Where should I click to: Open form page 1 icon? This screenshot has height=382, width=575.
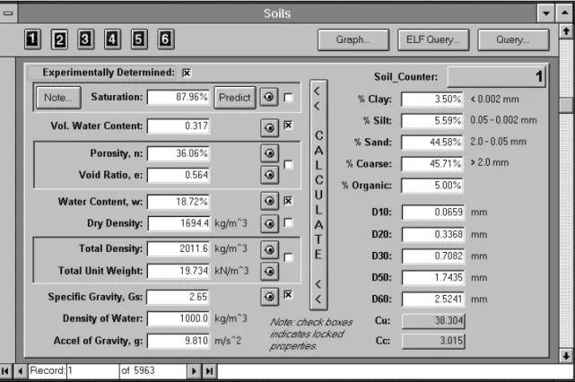32,39
